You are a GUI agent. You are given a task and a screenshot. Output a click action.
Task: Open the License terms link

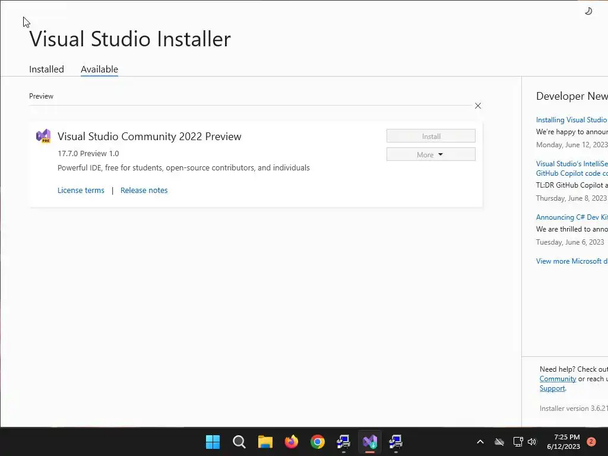click(81, 190)
